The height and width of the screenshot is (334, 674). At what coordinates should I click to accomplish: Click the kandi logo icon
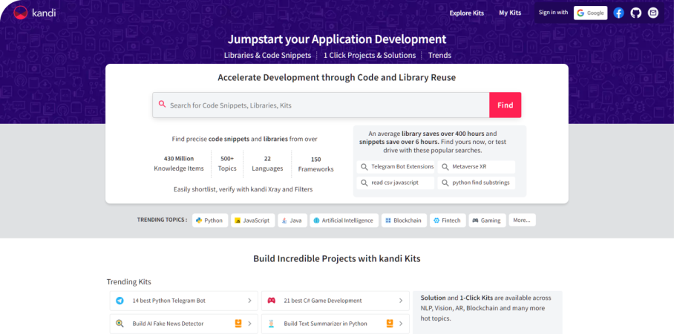[x=20, y=13]
